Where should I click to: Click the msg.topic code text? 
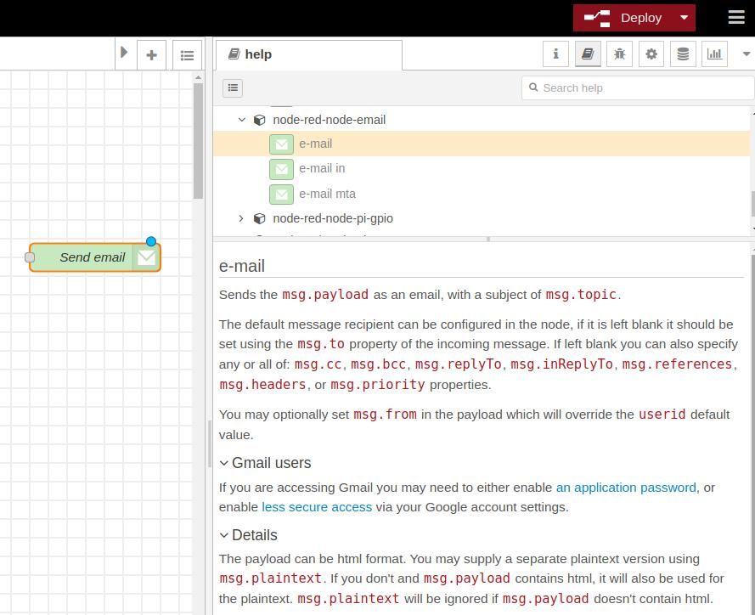(x=581, y=294)
